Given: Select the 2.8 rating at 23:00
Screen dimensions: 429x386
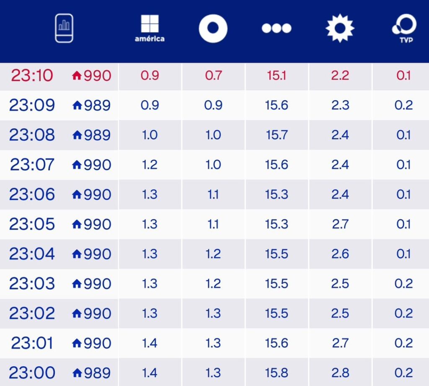Looking at the screenshot, I should 340,373.
